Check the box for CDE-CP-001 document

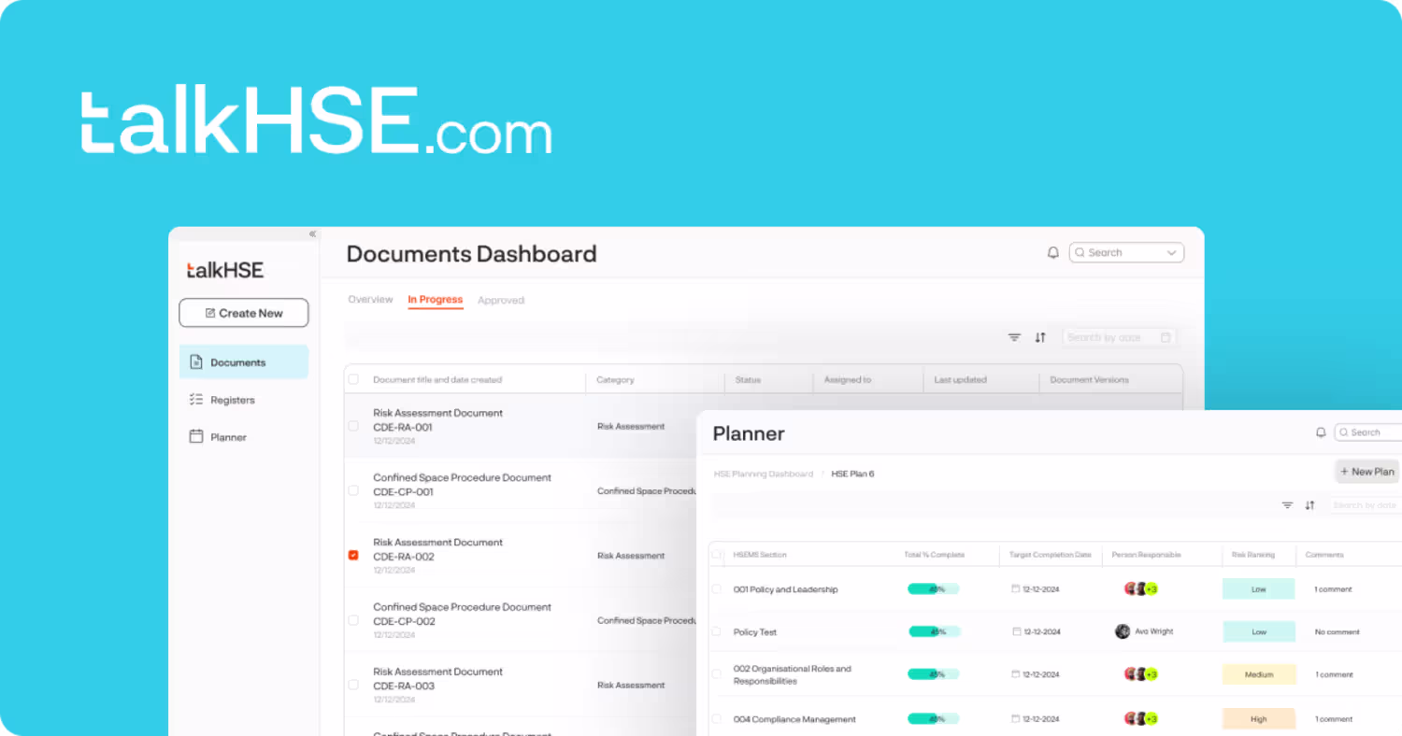(x=353, y=490)
